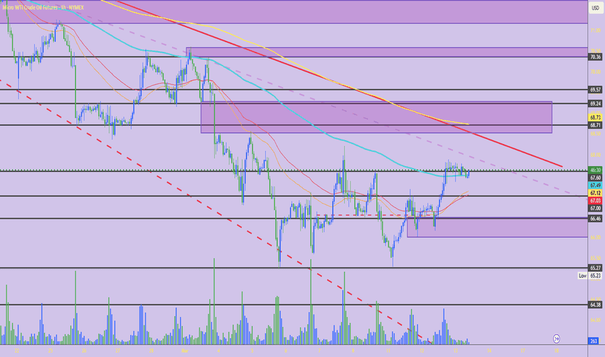Click the 27 date on time axis
The width and height of the screenshot is (605, 357).
117,351
